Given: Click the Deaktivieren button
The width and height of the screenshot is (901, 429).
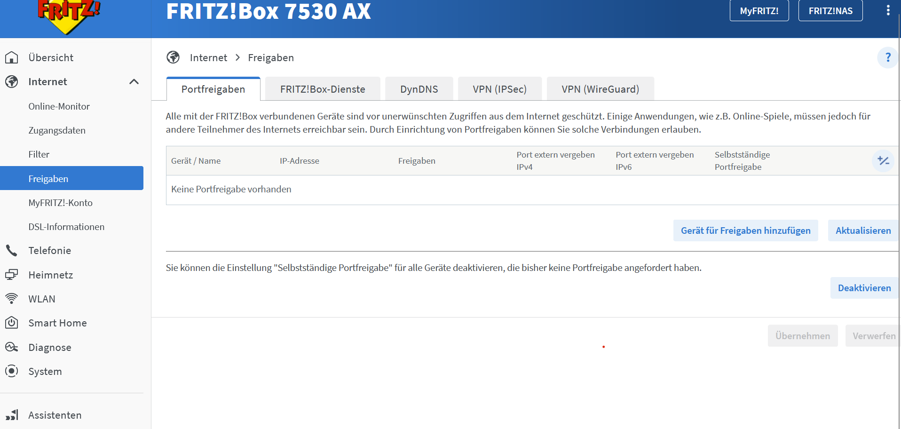Looking at the screenshot, I should (864, 288).
